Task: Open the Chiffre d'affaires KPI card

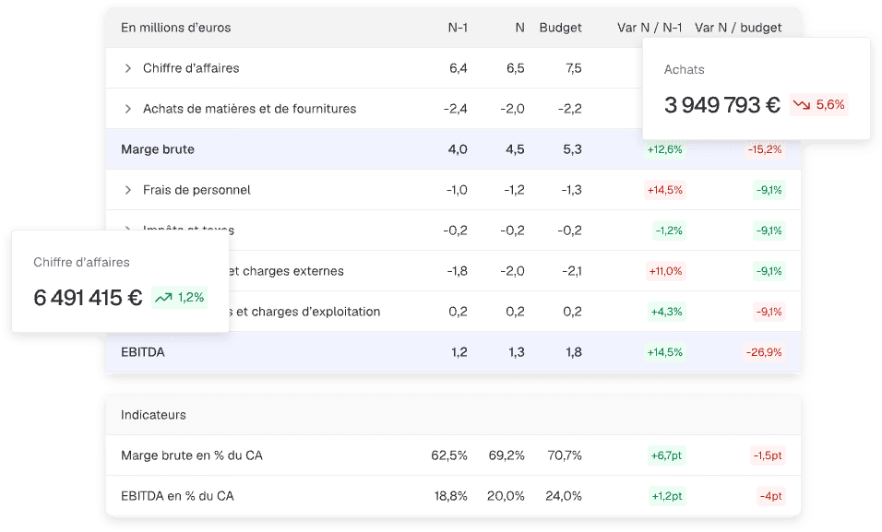Action: coord(118,281)
